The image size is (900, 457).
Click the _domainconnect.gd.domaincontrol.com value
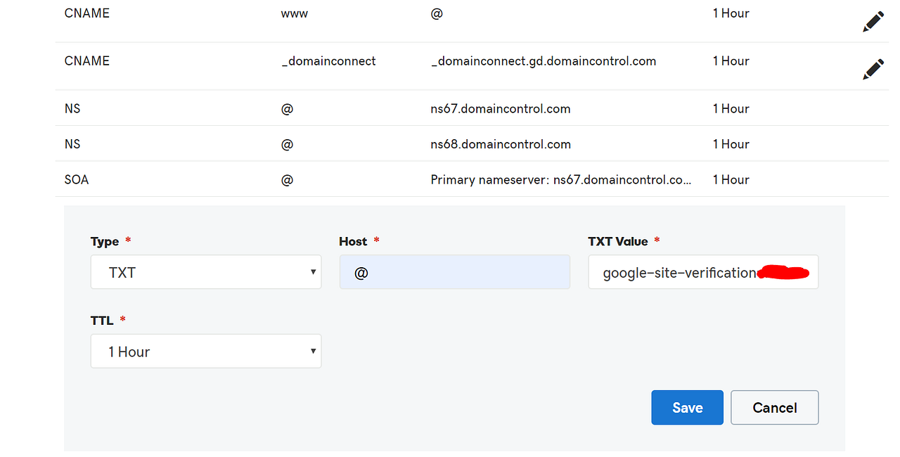click(x=543, y=61)
